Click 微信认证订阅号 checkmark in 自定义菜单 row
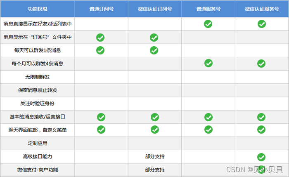The height and width of the screenshot is (177, 289). pyautogui.click(x=155, y=130)
